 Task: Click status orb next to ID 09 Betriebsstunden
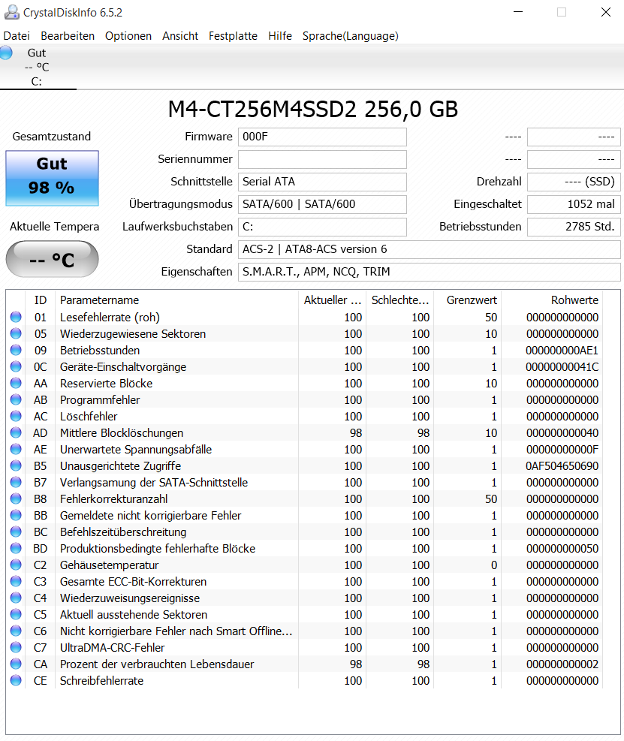tap(16, 350)
